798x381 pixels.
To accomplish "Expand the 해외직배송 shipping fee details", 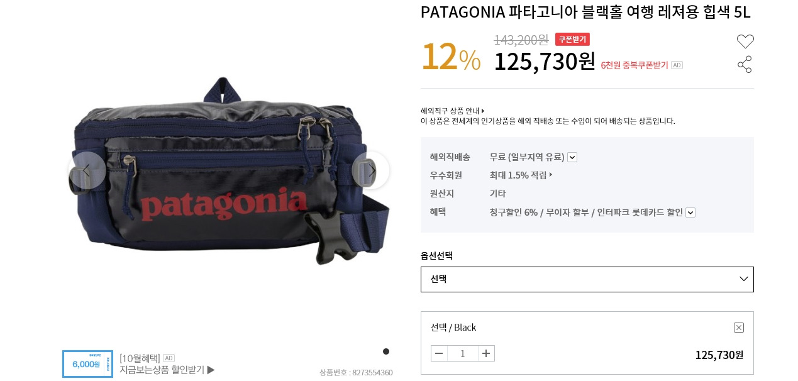I will [x=572, y=157].
